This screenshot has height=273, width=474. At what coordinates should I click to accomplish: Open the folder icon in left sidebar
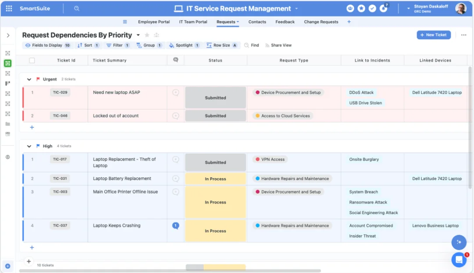(8, 124)
